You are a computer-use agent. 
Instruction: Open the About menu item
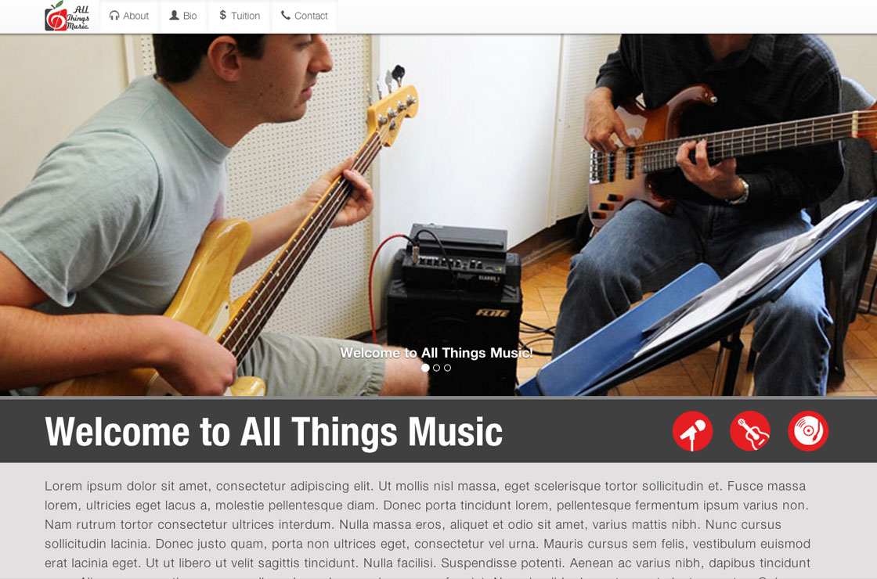click(129, 16)
